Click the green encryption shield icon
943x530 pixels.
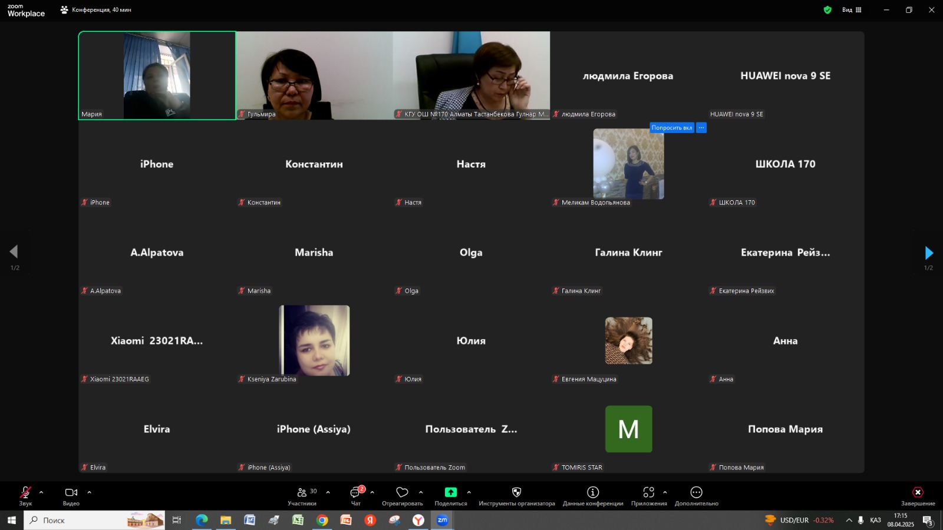827,10
